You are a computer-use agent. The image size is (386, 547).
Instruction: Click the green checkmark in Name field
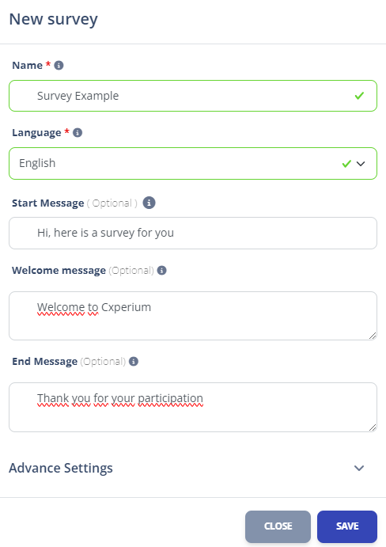tap(359, 96)
